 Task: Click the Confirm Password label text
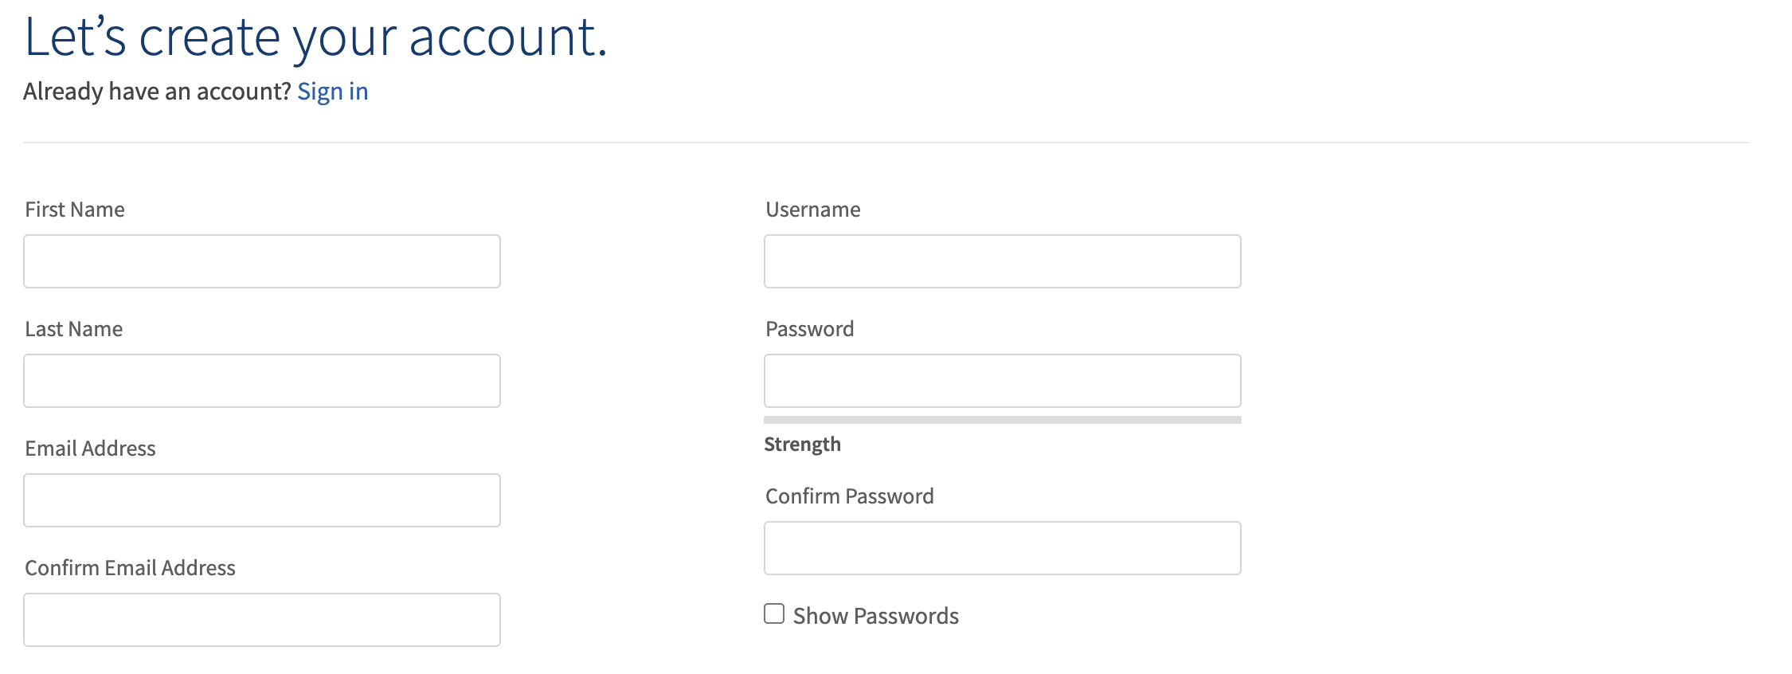pos(849,496)
